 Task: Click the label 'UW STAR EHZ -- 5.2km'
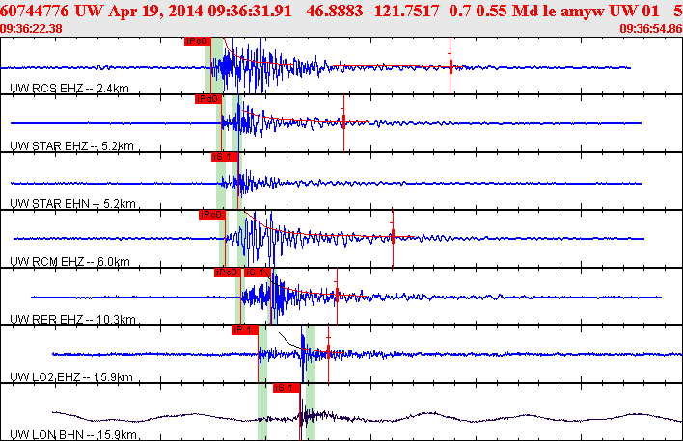click(71, 146)
